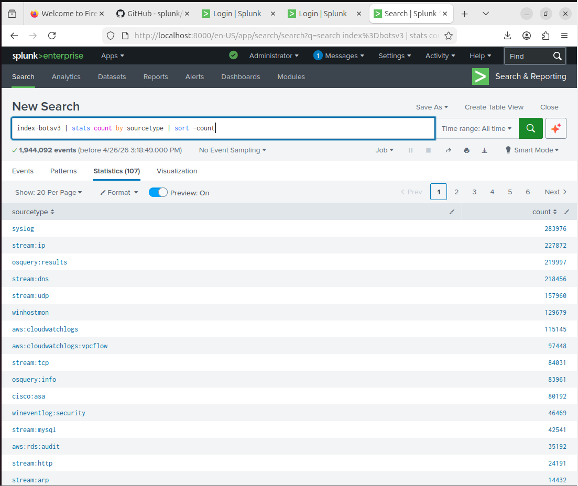578x486 pixels.
Task: Export the search results
Action: (484, 150)
